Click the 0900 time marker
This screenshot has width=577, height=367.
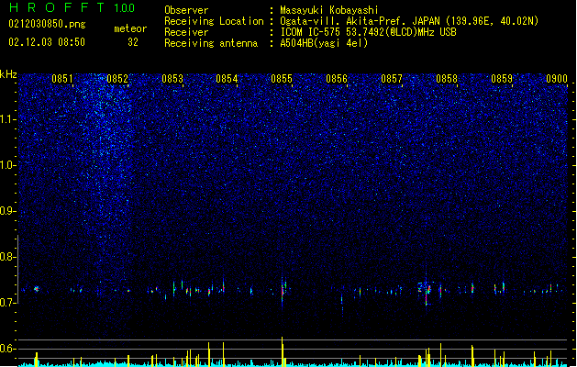click(557, 79)
